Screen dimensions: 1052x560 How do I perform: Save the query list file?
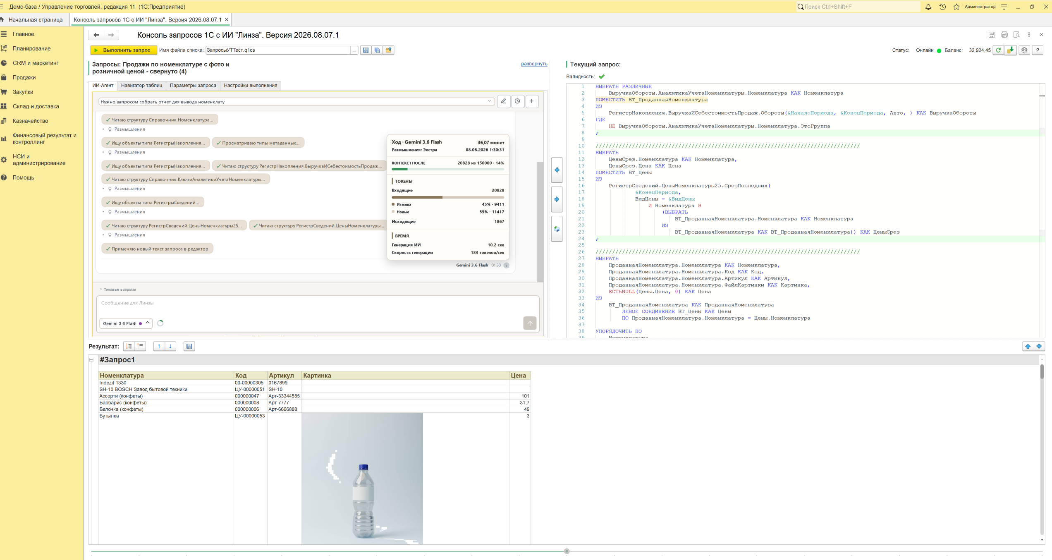pos(366,50)
